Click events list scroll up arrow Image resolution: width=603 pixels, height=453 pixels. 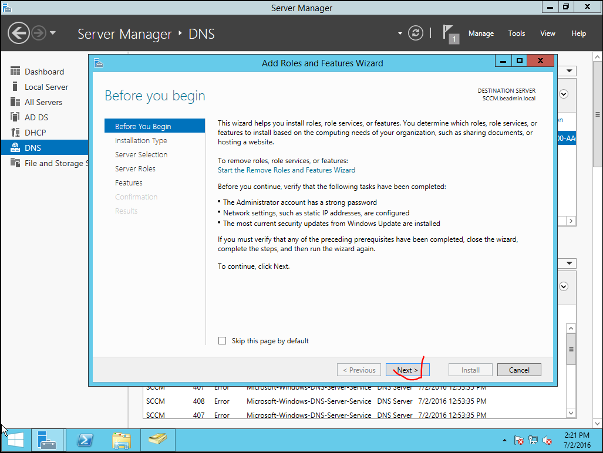(x=571, y=329)
